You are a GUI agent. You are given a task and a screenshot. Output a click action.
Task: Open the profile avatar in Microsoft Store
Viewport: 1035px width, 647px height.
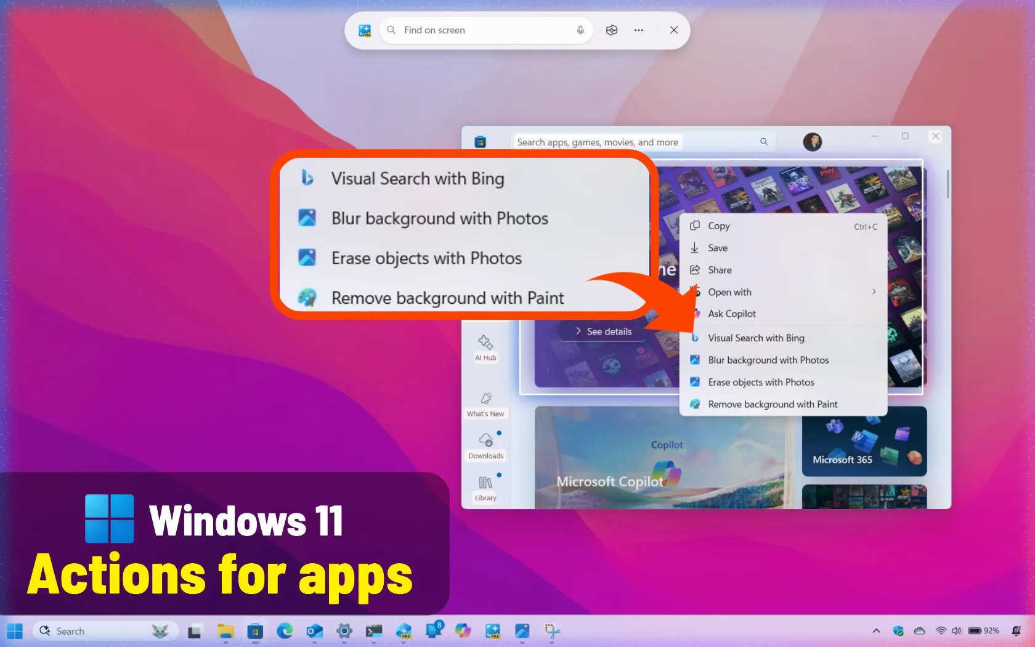point(813,142)
